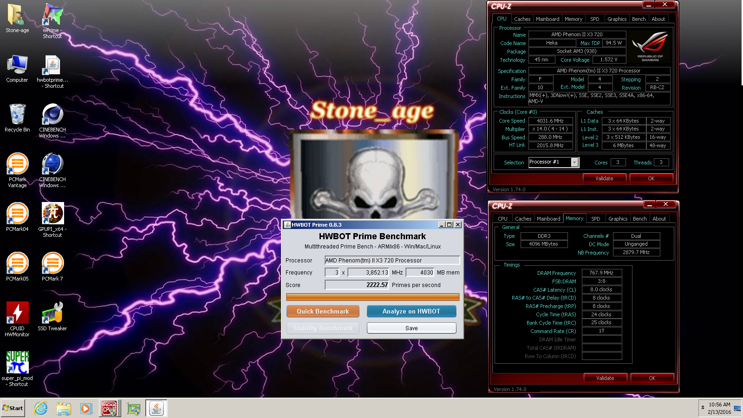
Task: Open SSD Tweaker icon
Action: 52,316
